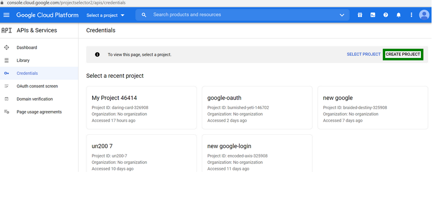433x197 pixels.
Task: Click the info icon in the banner
Action: click(97, 55)
